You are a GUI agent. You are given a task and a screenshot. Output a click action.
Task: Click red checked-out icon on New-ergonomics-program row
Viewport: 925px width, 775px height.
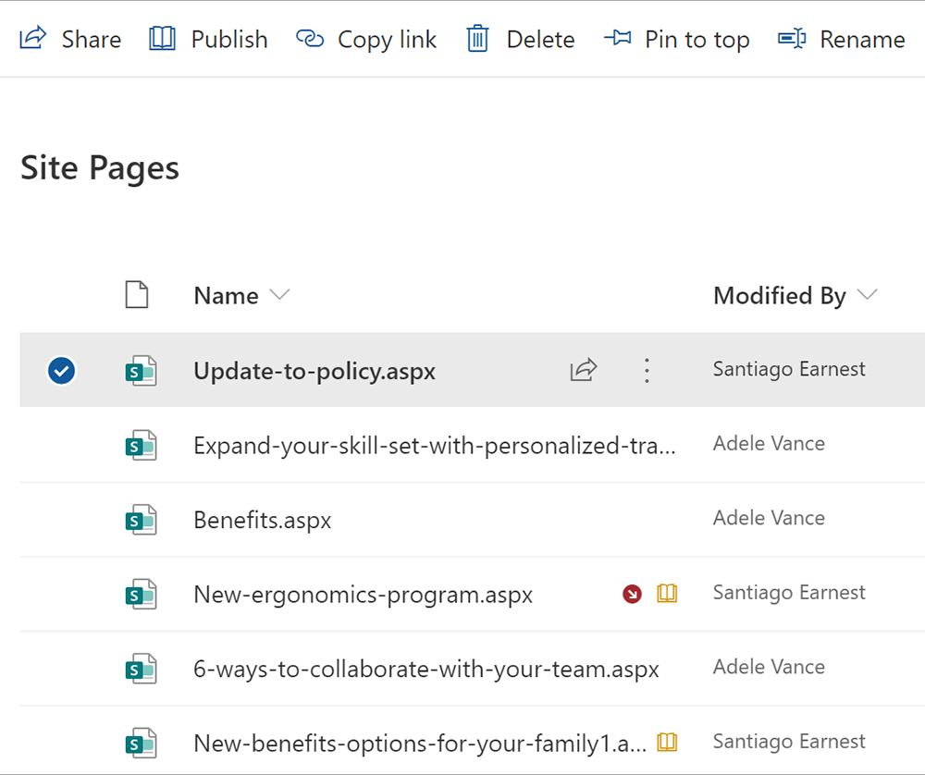[x=633, y=594]
